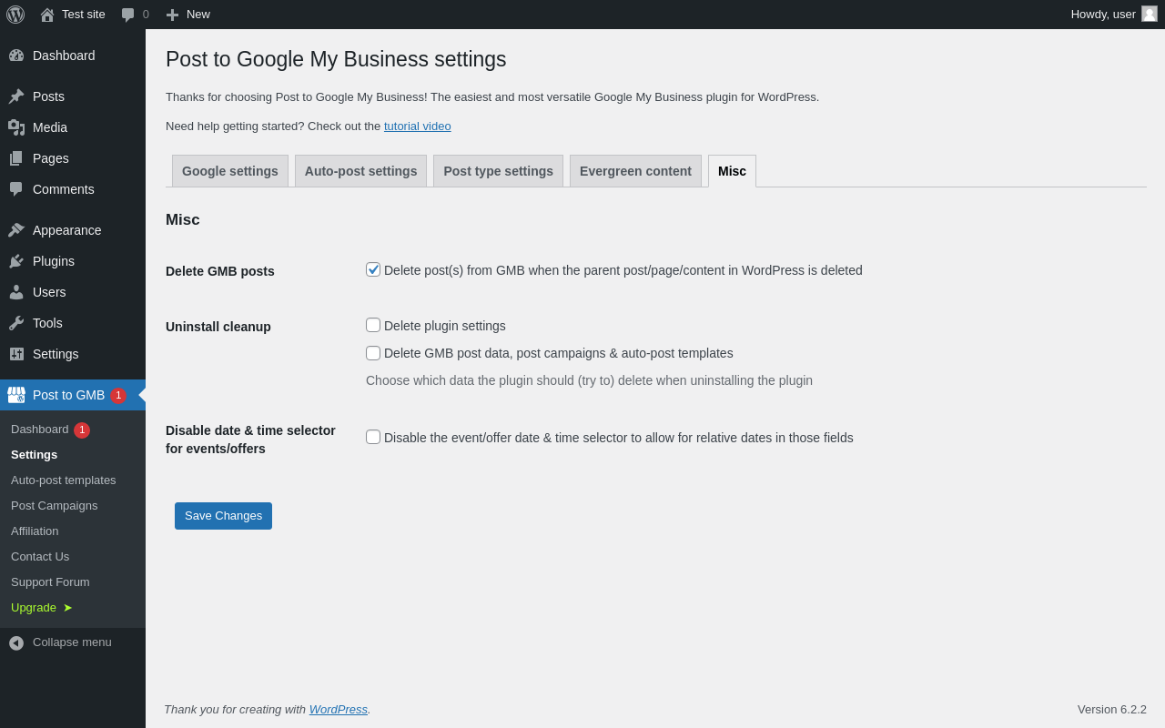The width and height of the screenshot is (1165, 728).
Task: Click the plus New icon
Action: tap(172, 15)
